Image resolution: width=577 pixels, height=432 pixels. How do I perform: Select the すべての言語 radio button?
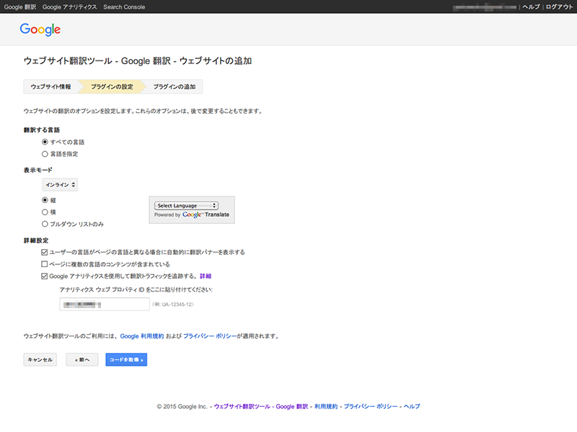point(45,142)
